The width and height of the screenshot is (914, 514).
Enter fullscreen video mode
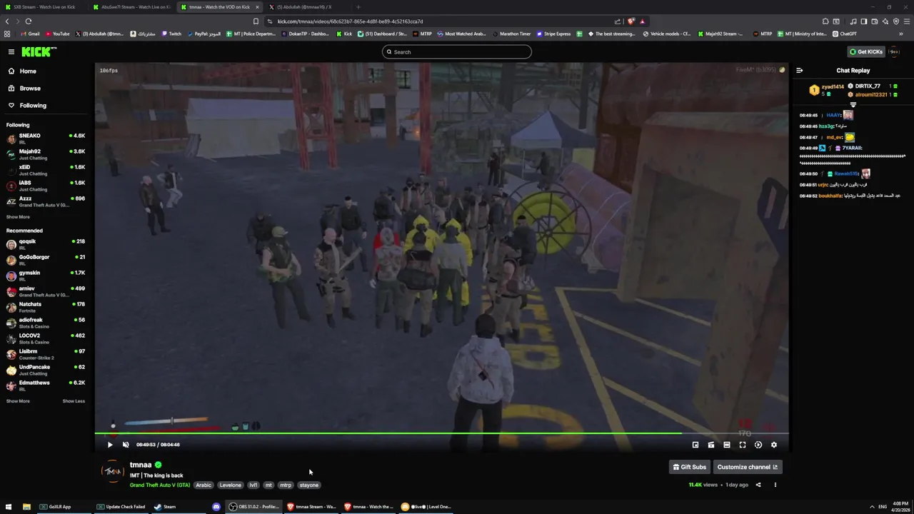[x=743, y=445]
